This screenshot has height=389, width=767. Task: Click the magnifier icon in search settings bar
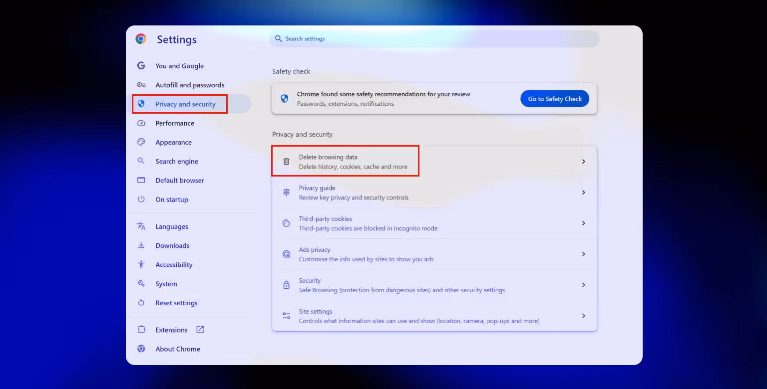(x=279, y=38)
